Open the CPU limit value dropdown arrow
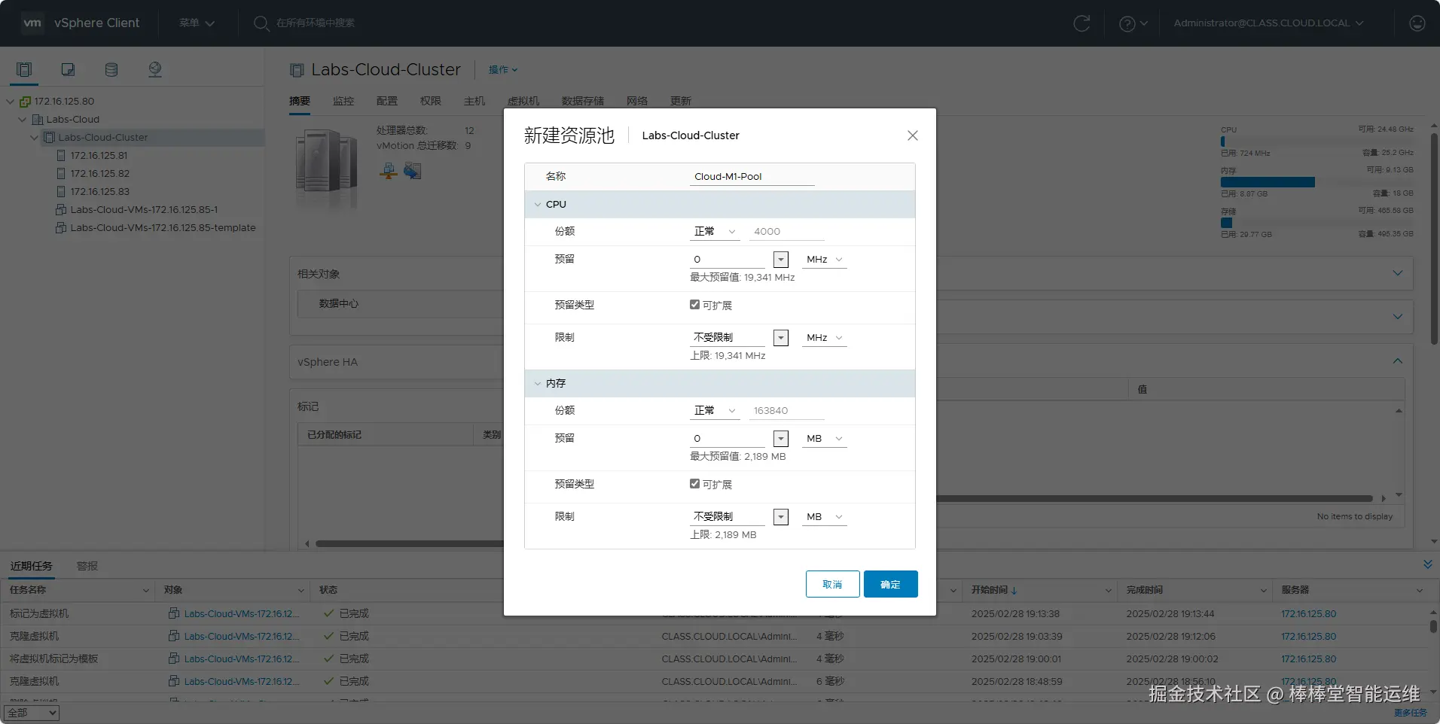1440x724 pixels. coord(781,338)
